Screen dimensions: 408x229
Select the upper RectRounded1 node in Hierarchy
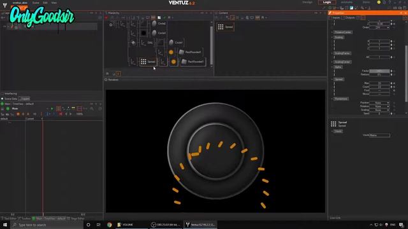click(x=190, y=52)
